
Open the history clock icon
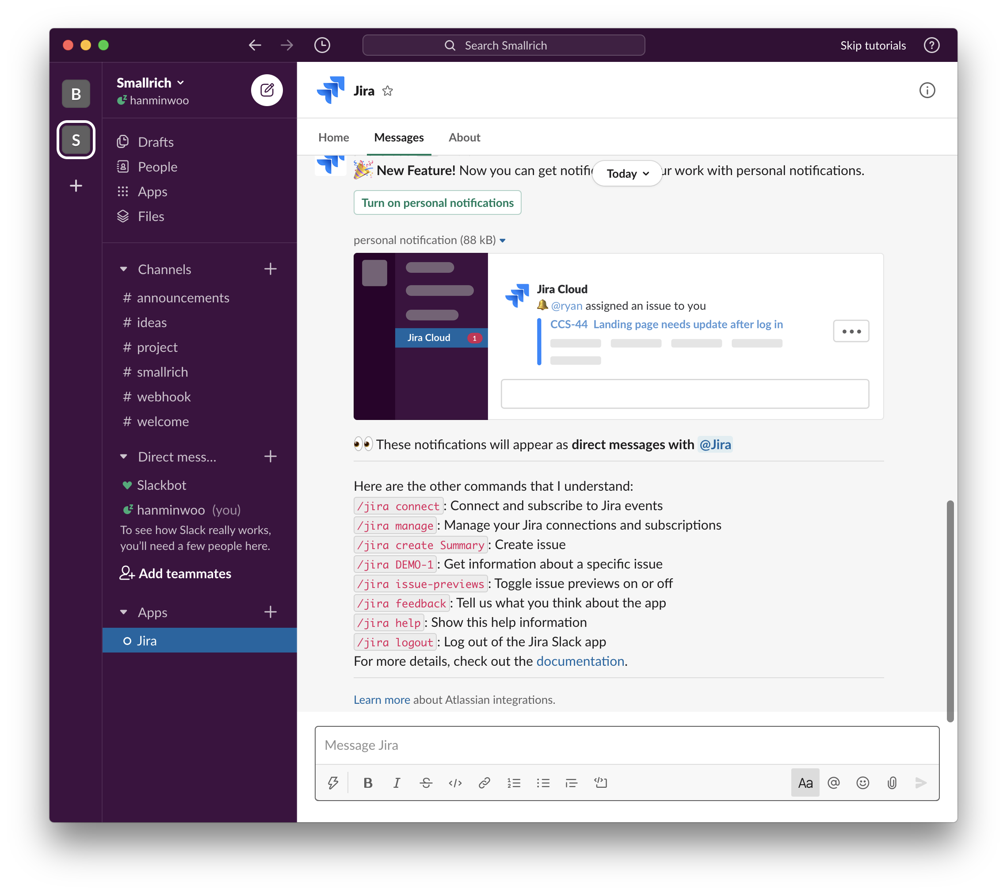point(322,46)
